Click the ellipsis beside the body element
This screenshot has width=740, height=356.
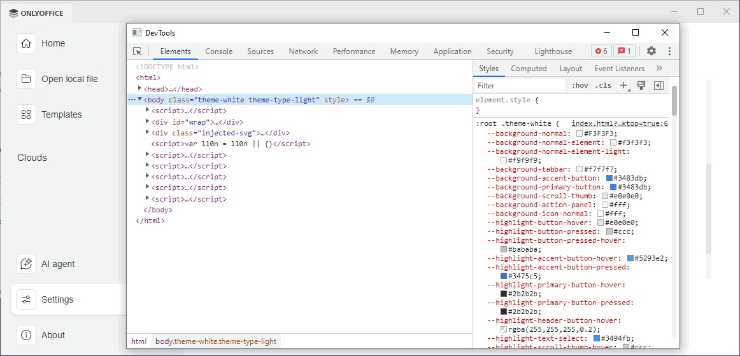[132, 100]
